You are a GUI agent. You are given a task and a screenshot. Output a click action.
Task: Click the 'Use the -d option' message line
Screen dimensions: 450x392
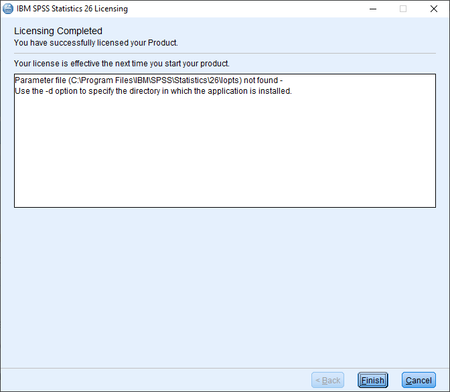tap(153, 91)
